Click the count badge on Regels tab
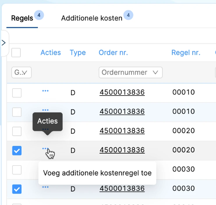This screenshot has width=216, height=205. pos(39,15)
